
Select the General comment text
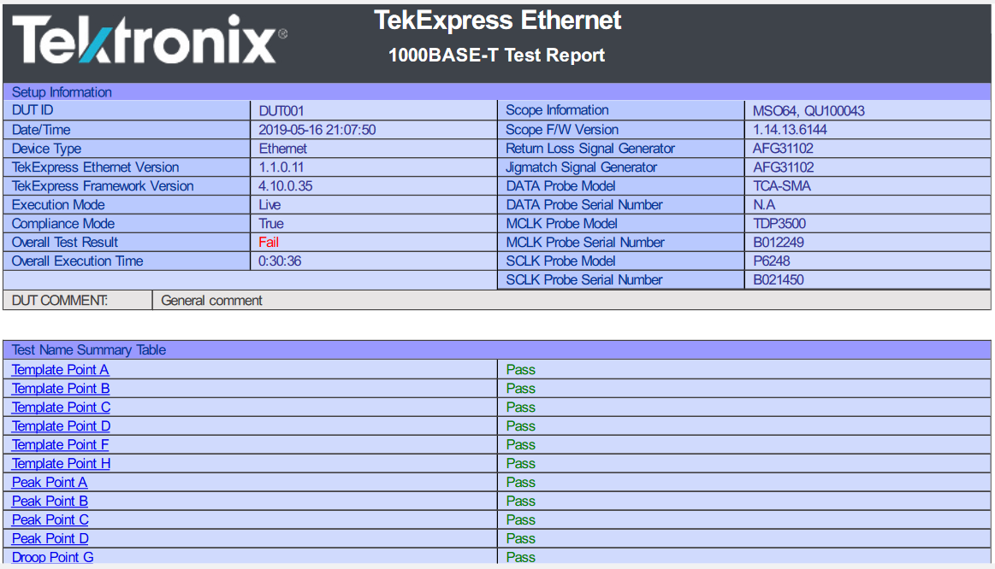pos(211,301)
